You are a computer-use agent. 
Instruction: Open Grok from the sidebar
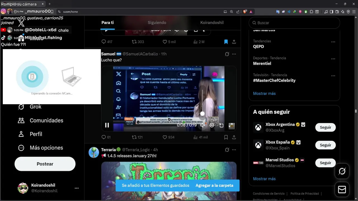click(30, 107)
